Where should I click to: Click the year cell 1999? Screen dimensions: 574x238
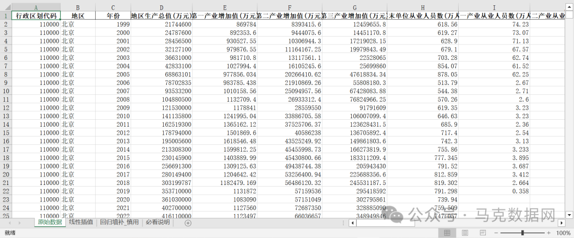pyautogui.click(x=113, y=24)
